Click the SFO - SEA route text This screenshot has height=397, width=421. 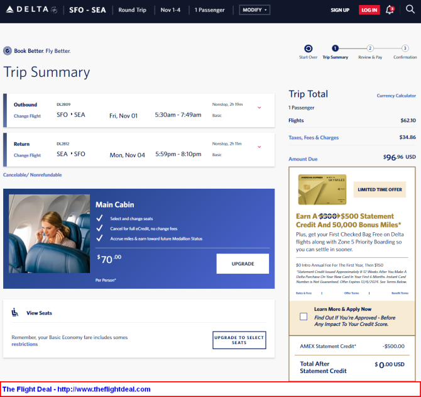pos(87,10)
